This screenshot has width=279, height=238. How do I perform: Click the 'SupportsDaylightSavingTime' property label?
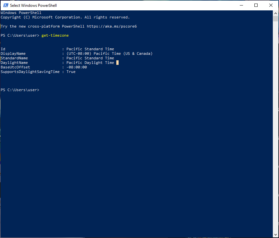click(30, 72)
